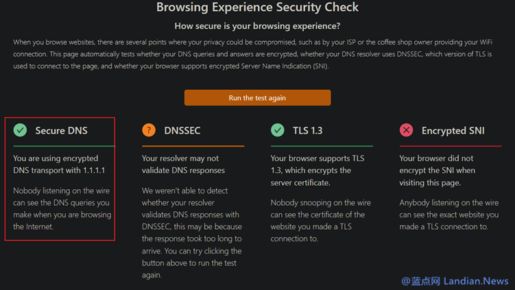Click the green checkmark icon beside TLS 1.3
This screenshot has height=290, width=515.
(278, 130)
